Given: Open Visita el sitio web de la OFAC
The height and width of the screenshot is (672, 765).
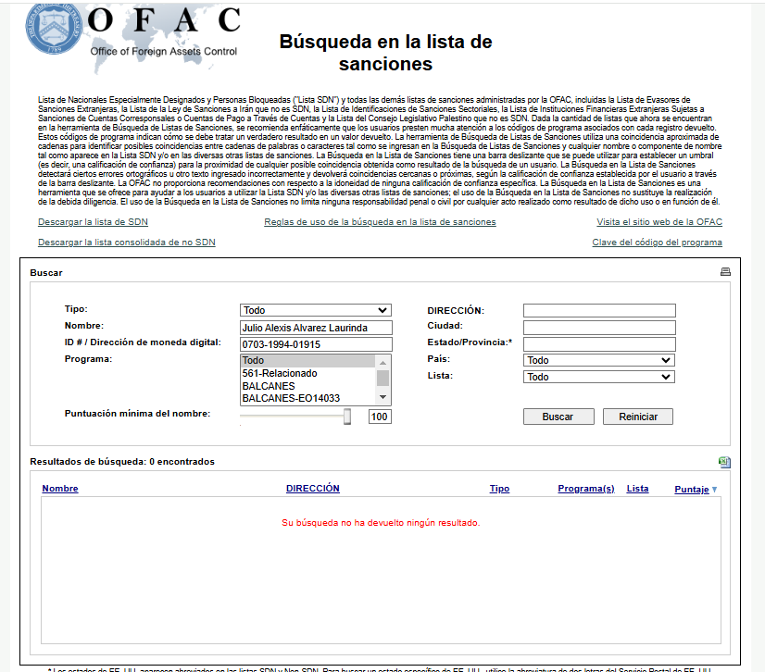Looking at the screenshot, I should point(658,222).
